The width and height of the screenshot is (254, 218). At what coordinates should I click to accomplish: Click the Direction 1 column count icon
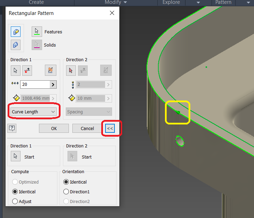coord(15,83)
